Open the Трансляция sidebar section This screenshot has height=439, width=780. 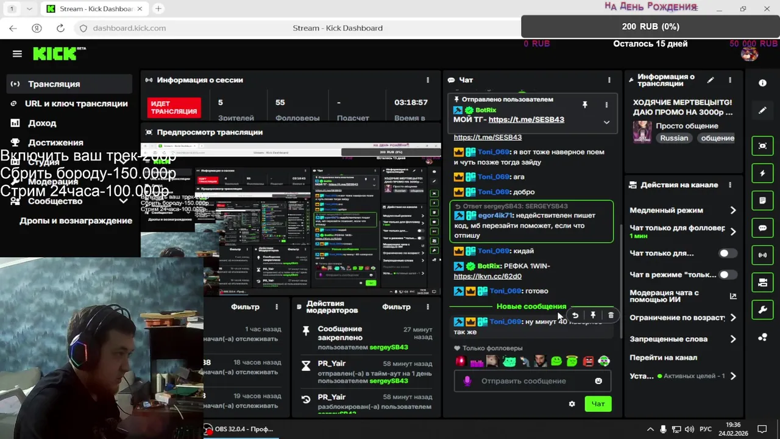[69, 84]
